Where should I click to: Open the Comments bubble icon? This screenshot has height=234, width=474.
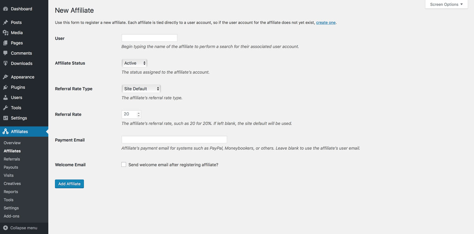pyautogui.click(x=6, y=53)
